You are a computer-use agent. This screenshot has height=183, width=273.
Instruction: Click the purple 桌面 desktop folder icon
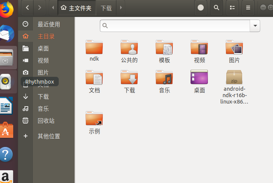(x=199, y=77)
